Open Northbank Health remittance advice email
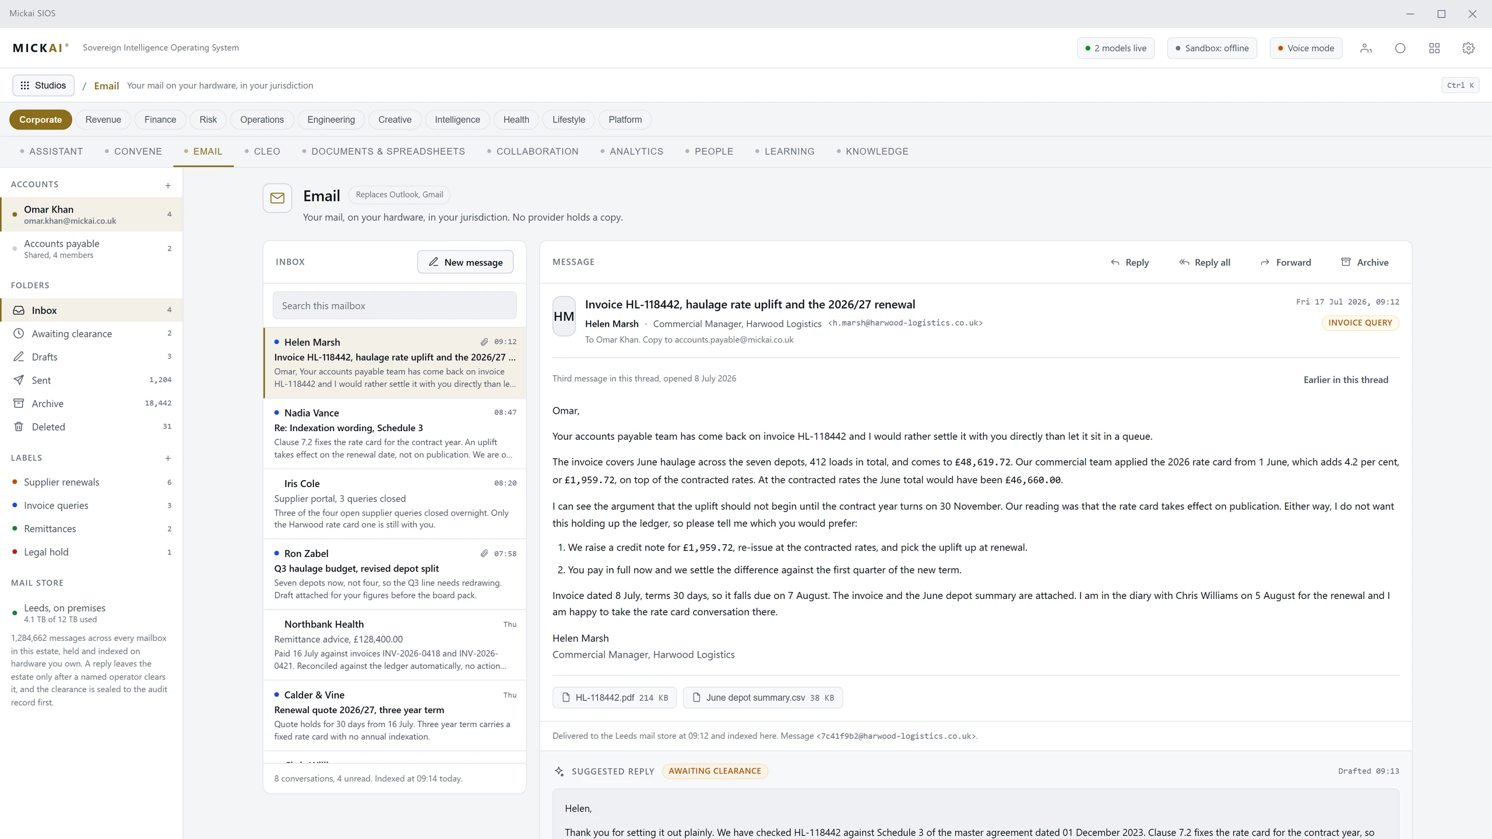The height and width of the screenshot is (839, 1492). pyautogui.click(x=395, y=645)
